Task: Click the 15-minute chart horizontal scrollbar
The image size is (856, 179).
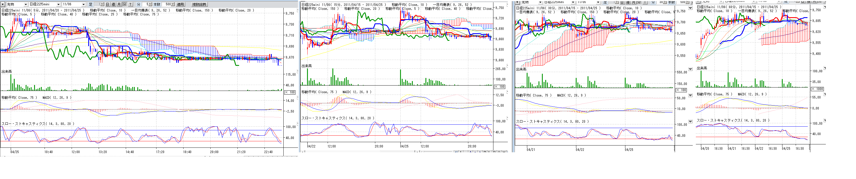Action: 399,151
